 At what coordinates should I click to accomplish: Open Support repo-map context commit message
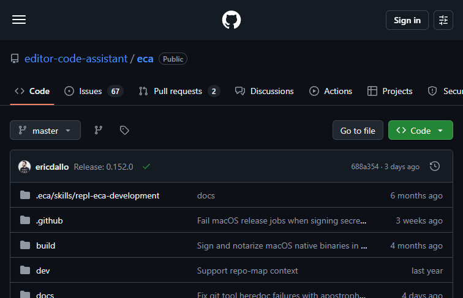click(x=247, y=271)
